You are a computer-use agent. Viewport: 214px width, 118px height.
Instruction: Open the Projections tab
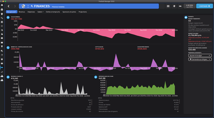83,12
